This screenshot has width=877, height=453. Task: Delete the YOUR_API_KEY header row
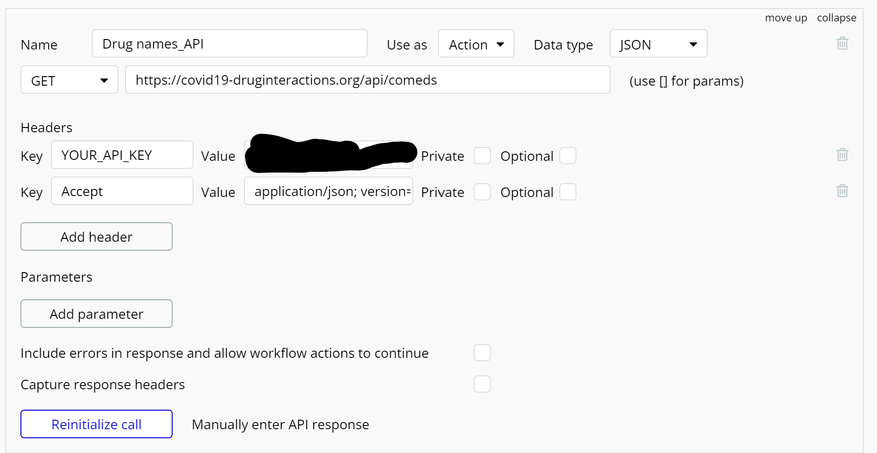click(842, 155)
